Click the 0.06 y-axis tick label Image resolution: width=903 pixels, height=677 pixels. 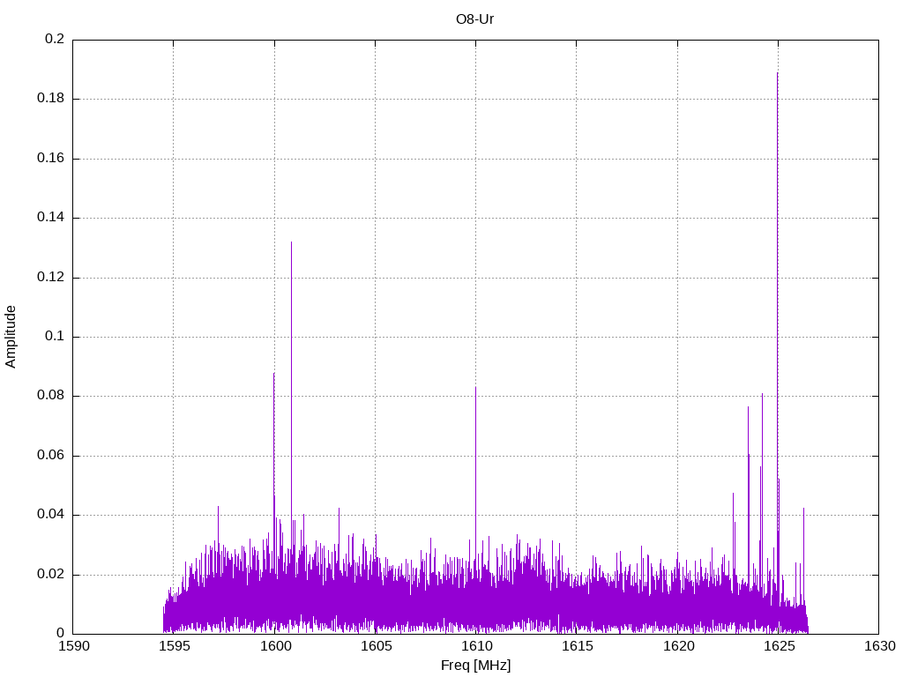[x=51, y=456]
